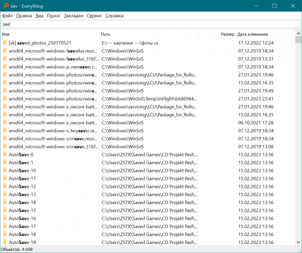Click the scrollbar down arrow

(298, 242)
